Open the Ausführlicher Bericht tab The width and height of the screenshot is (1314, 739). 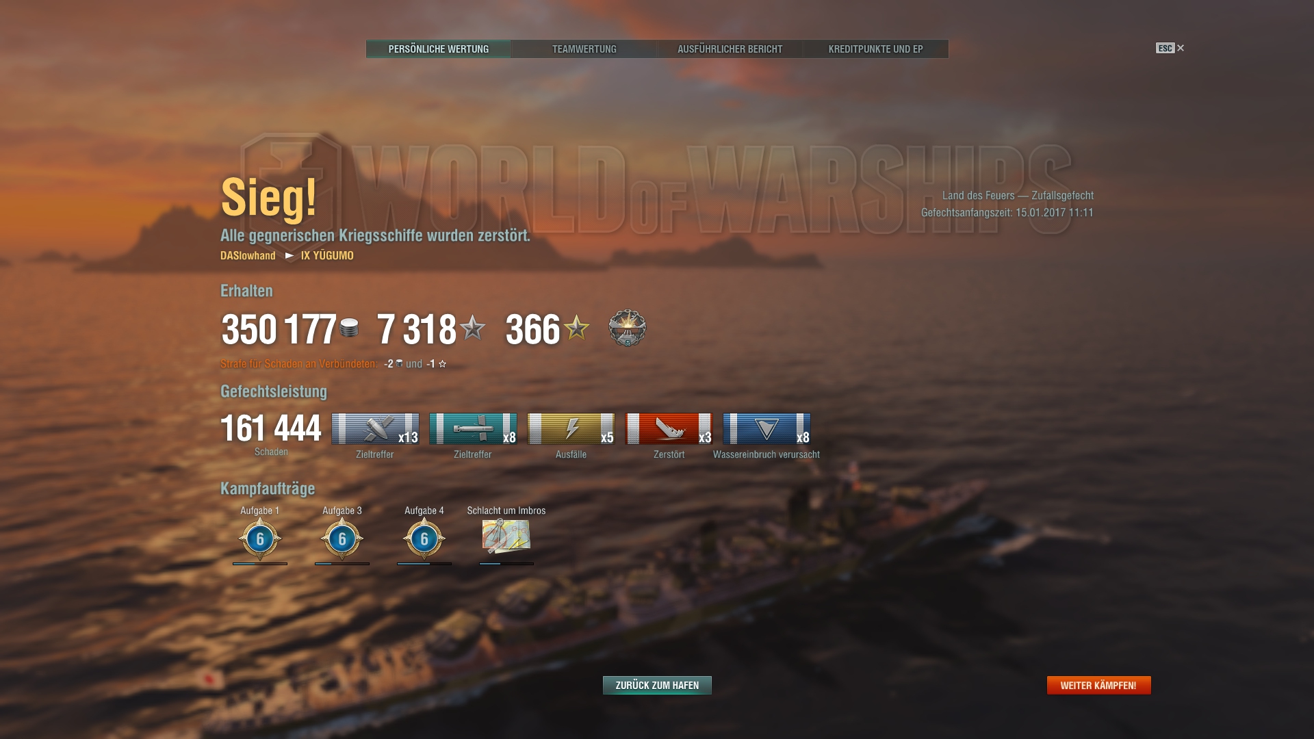click(730, 49)
